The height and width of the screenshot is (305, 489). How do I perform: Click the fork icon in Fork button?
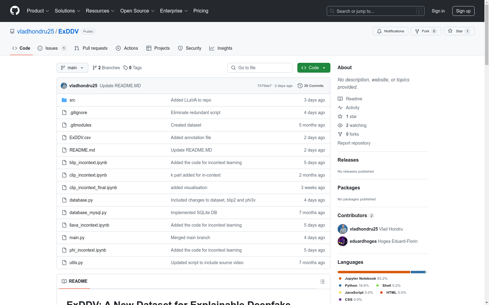point(417,31)
